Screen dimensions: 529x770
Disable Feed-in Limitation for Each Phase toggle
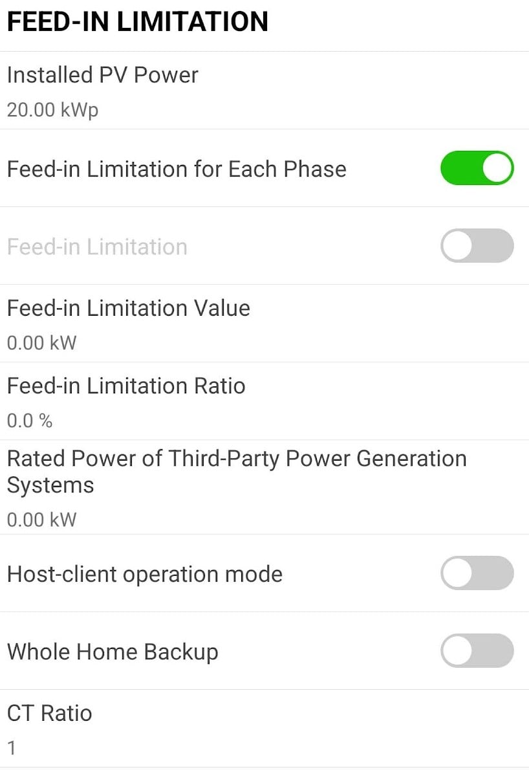477,168
